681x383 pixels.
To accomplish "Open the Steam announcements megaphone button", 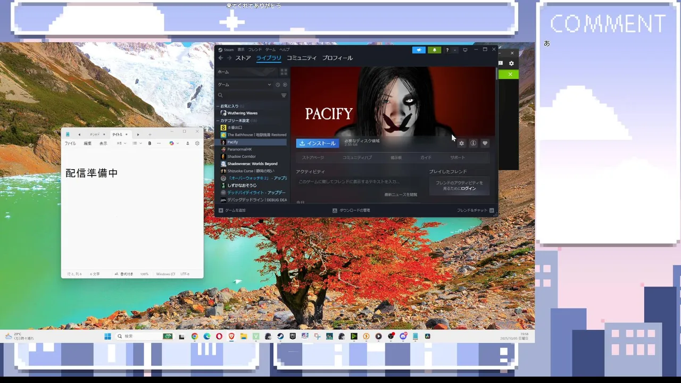I will point(419,50).
